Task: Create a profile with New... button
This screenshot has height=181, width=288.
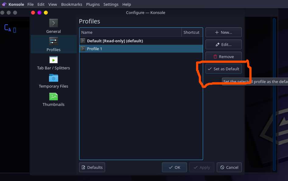Action: click(223, 32)
